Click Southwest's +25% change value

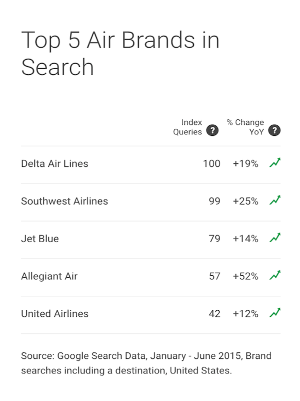[245, 201]
